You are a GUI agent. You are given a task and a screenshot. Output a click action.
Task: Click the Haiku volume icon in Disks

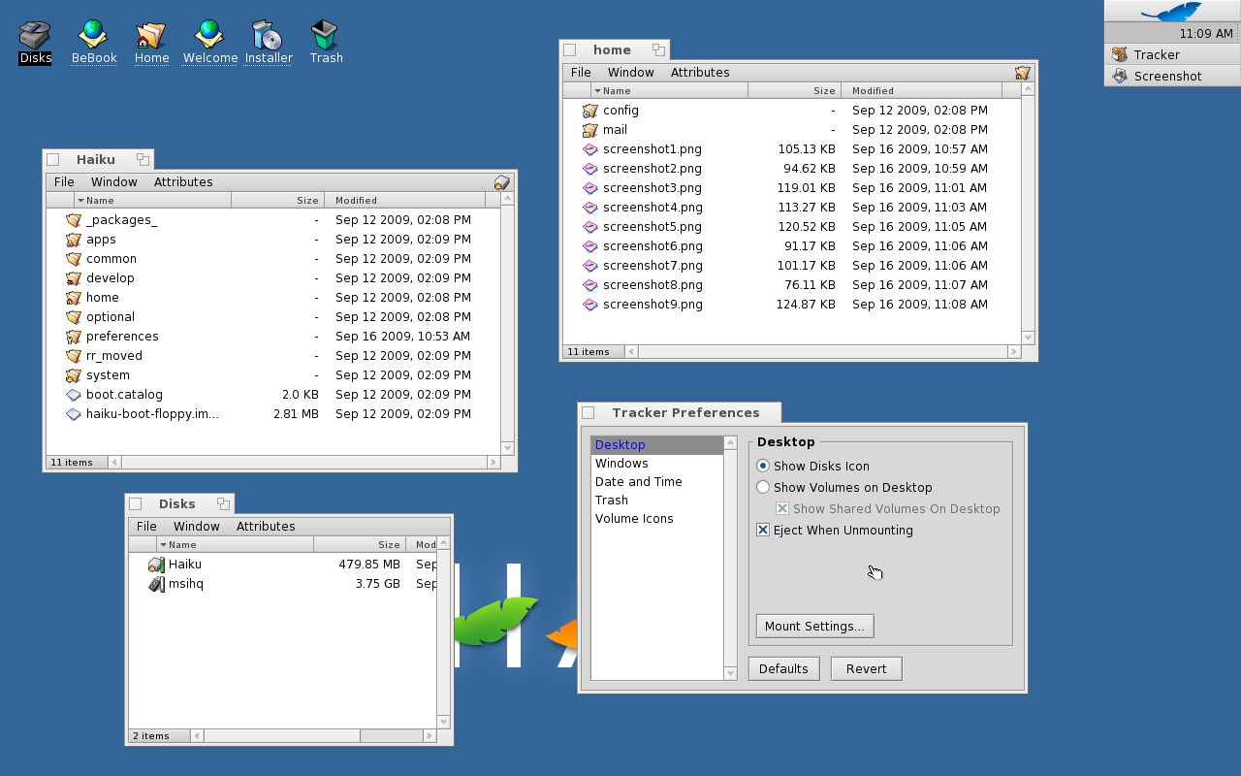(x=156, y=565)
